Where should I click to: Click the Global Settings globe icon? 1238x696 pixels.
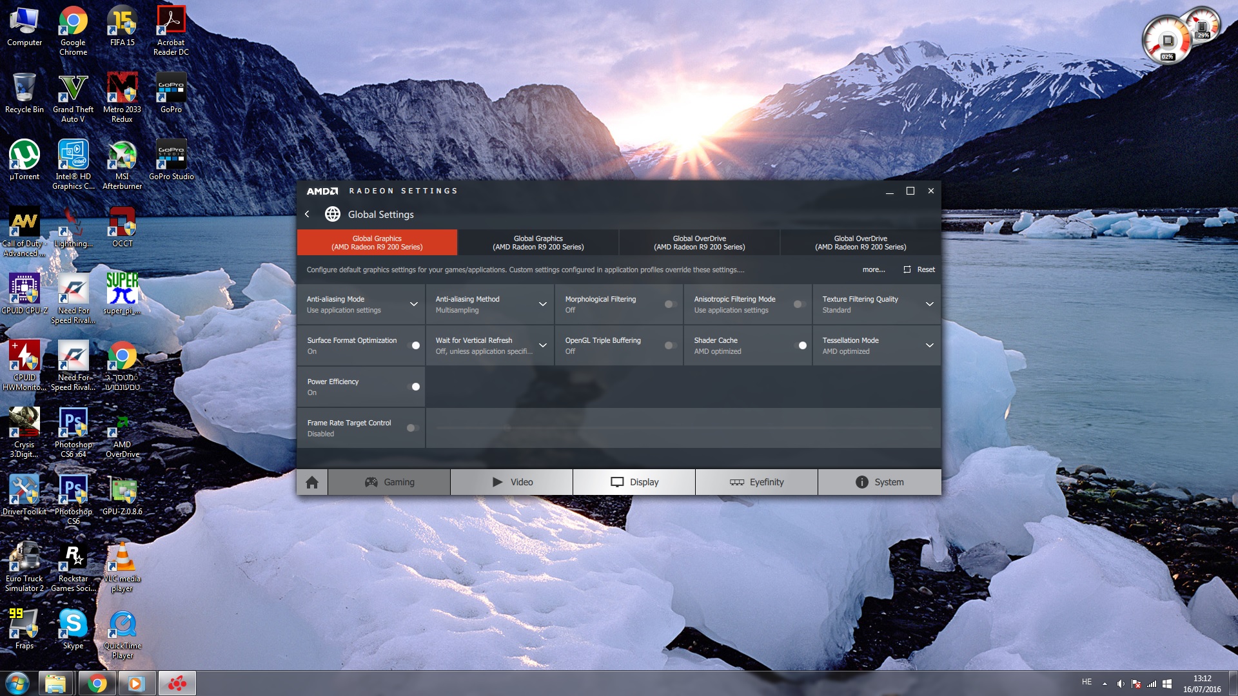click(x=332, y=214)
